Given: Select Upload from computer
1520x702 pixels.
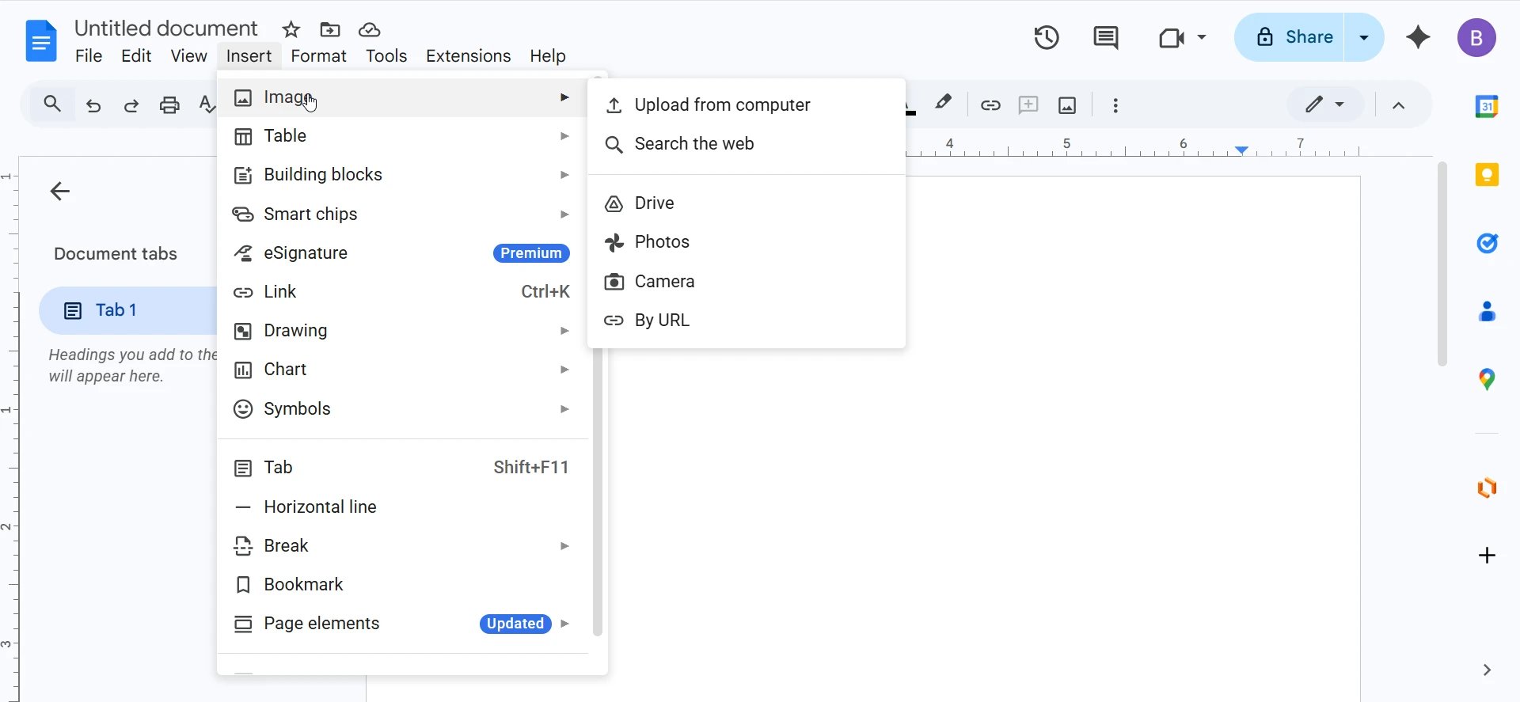Looking at the screenshot, I should coord(722,105).
